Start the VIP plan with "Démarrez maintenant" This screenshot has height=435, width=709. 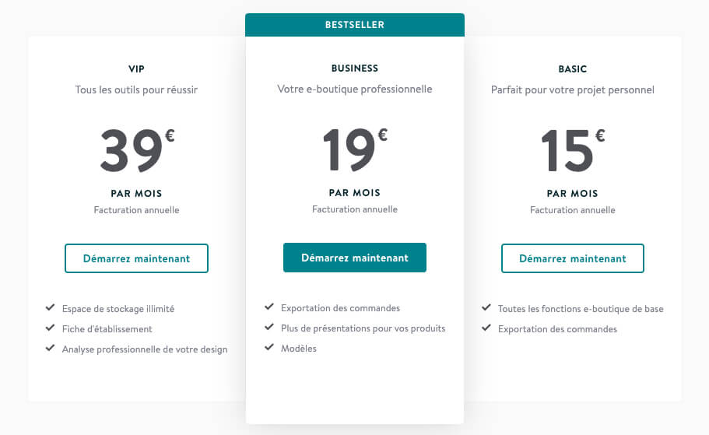[136, 258]
